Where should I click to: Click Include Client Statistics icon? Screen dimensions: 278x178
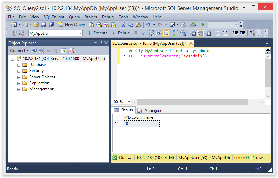[x=183, y=33]
